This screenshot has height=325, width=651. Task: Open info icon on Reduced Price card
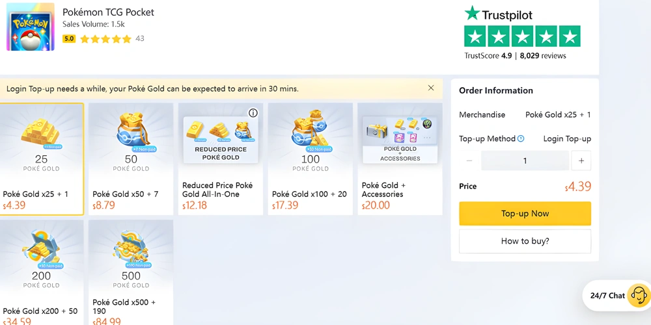coord(253,112)
